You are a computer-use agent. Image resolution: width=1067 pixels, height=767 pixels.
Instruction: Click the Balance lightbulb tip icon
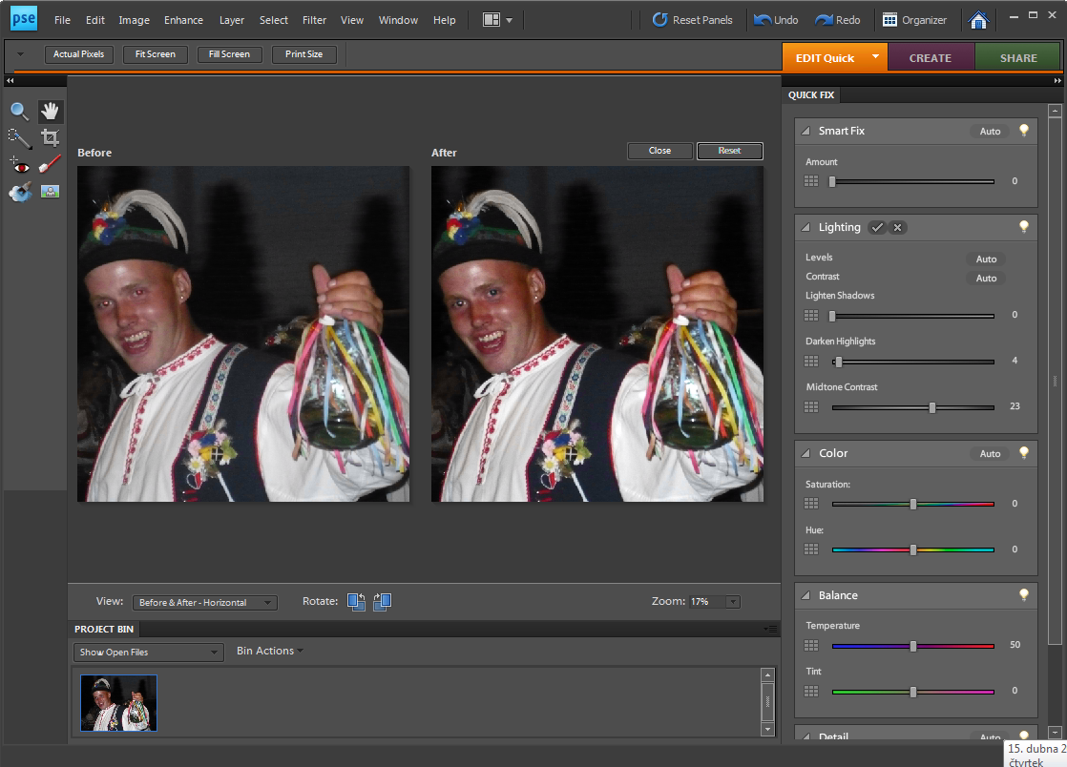[x=1023, y=595]
